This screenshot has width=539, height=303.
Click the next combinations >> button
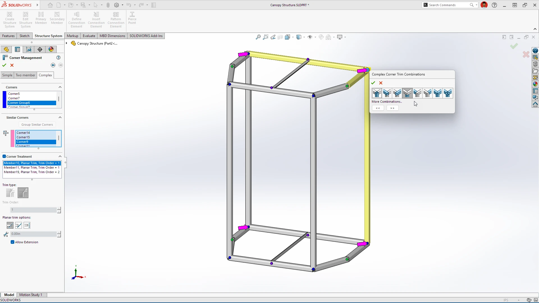coord(392,108)
